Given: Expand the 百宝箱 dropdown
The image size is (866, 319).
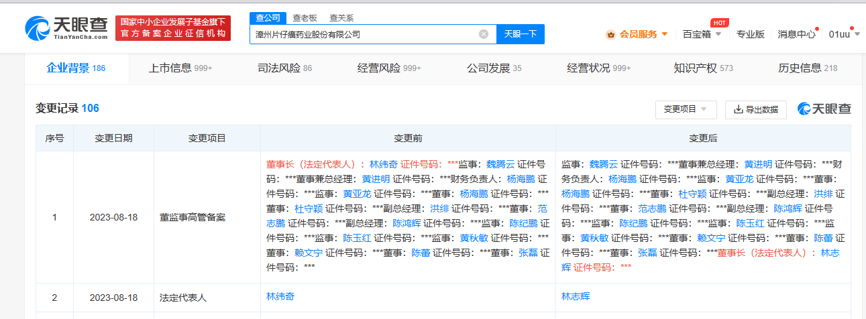Looking at the screenshot, I should [701, 34].
